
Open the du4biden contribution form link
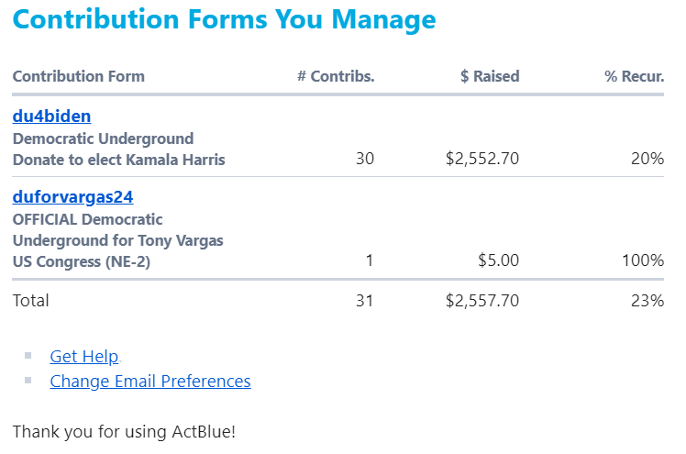point(51,116)
